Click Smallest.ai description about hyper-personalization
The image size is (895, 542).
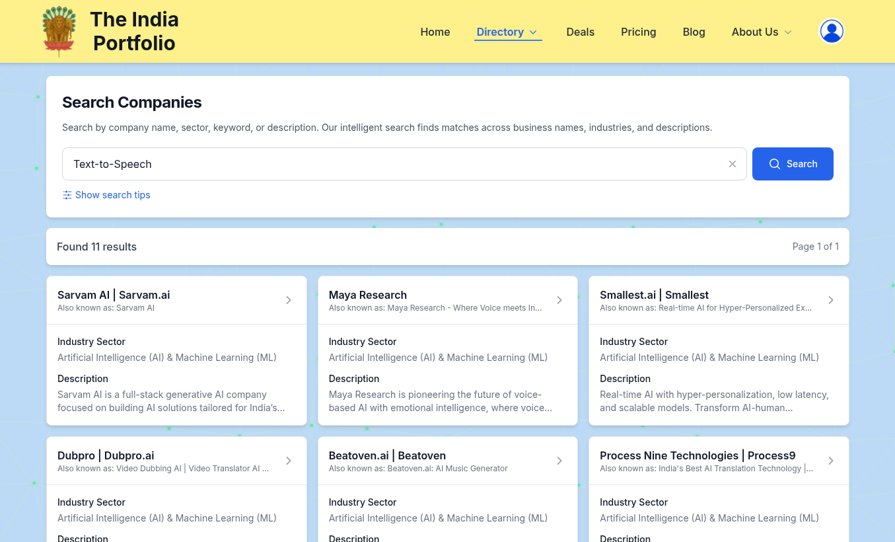tap(714, 401)
